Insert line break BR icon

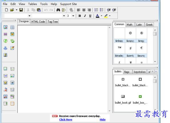(x=12, y=41)
